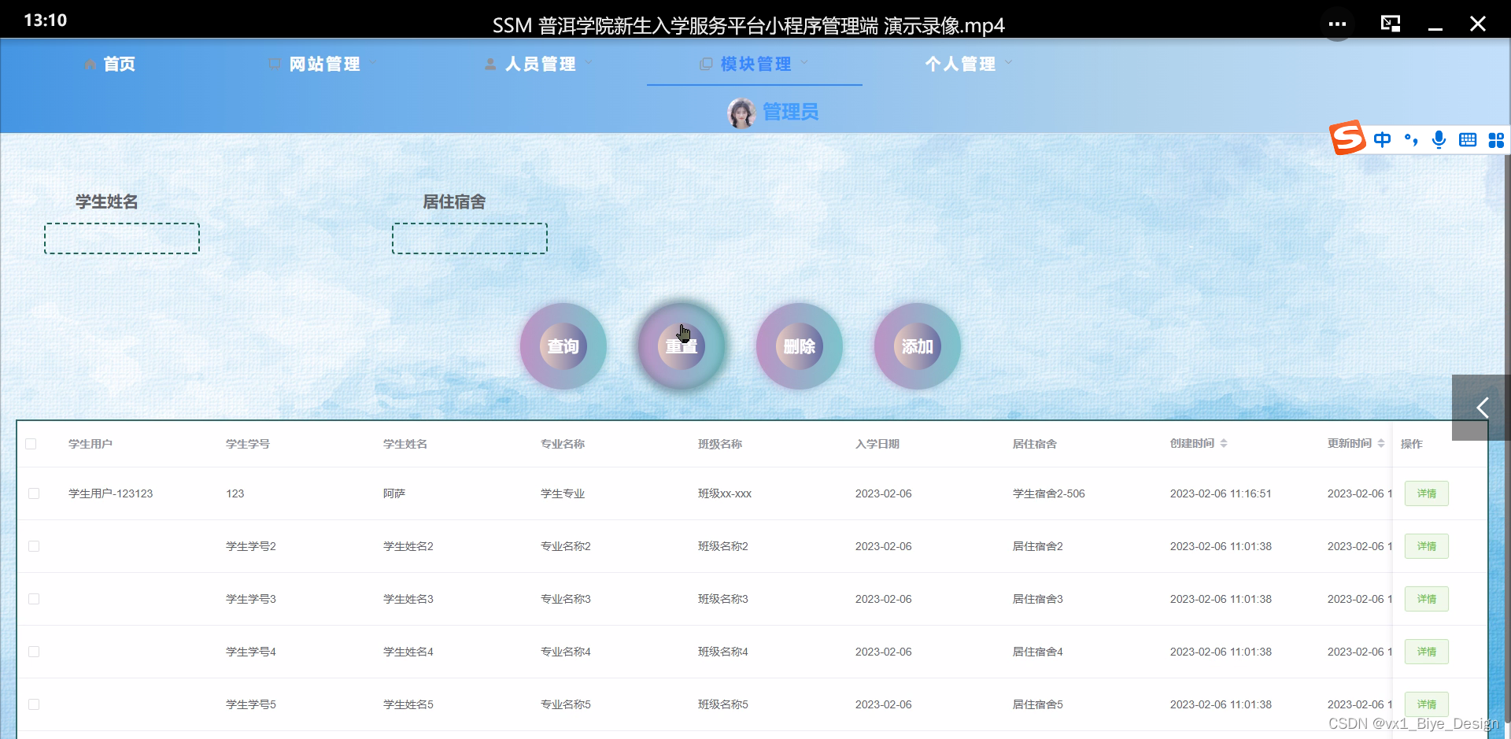Screen dimensions: 1511x739
Task: Select the cell 2023-02-06 11:16:51
Action: coord(1221,493)
